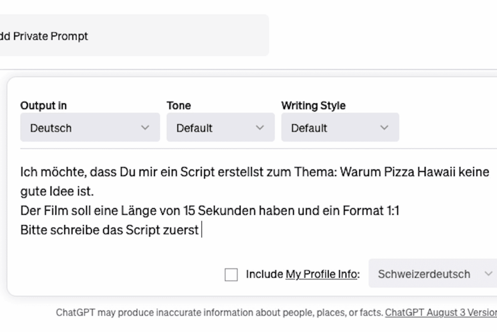Click the chevron beside Schweizerdeutsch
Screen dimensions: 497x332
[488, 274]
